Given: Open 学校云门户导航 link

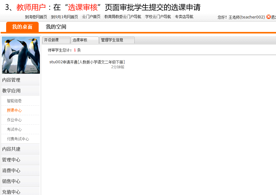Looking at the screenshot, I should tap(158, 17).
